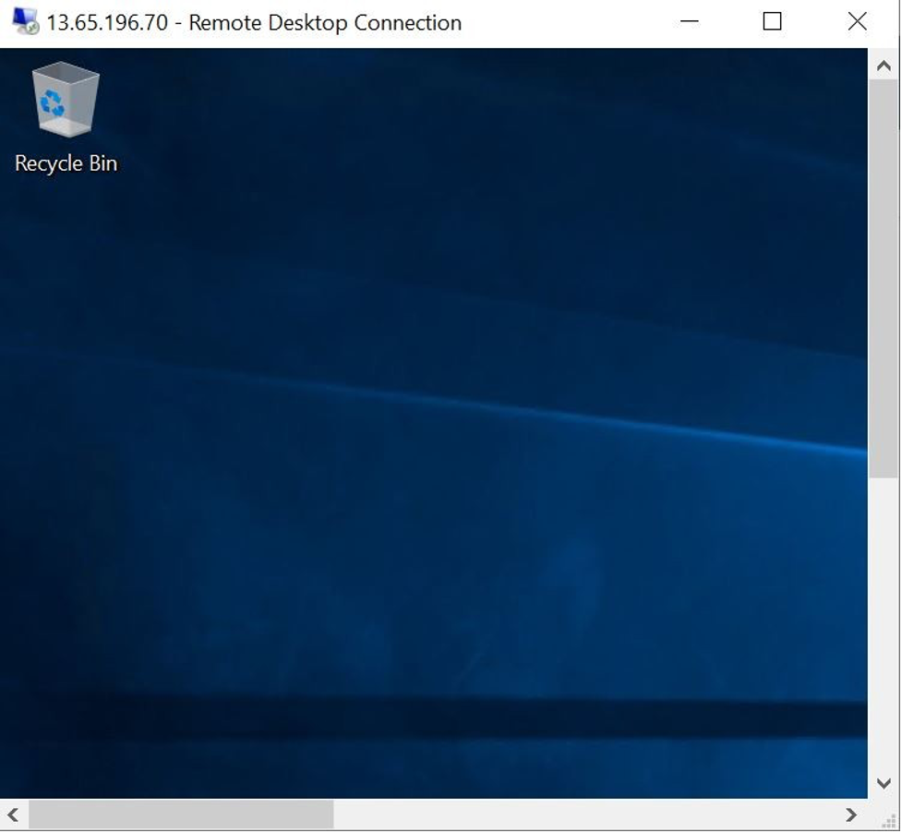The image size is (902, 833).
Task: Select the Recycle Bin desktop icon
Action: 65,100
